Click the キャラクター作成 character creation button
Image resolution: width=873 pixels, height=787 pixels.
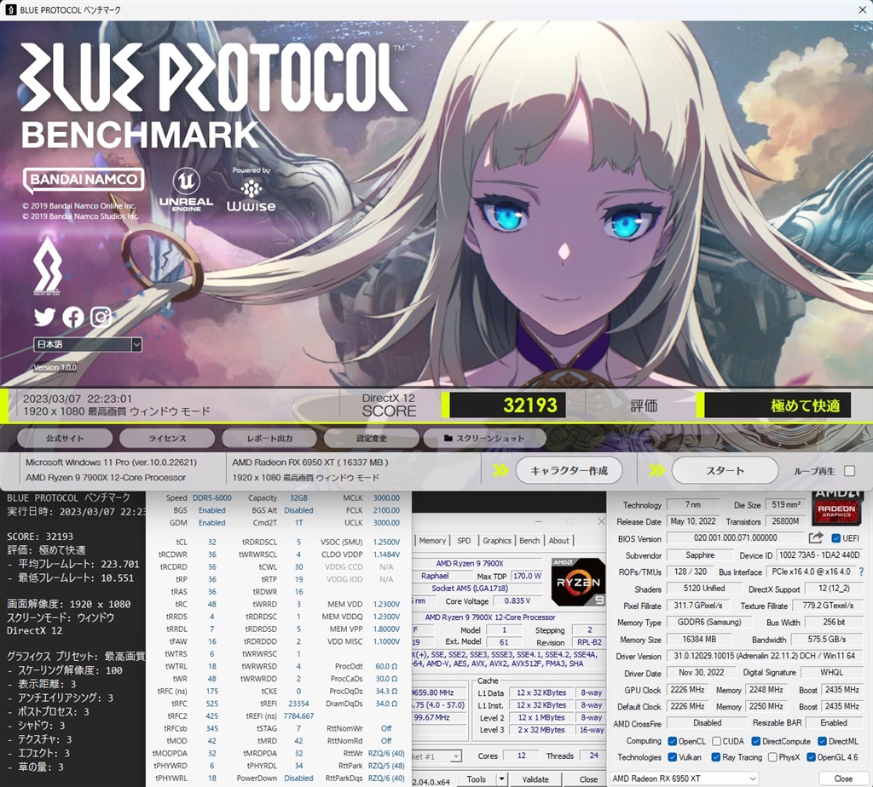click(x=569, y=470)
